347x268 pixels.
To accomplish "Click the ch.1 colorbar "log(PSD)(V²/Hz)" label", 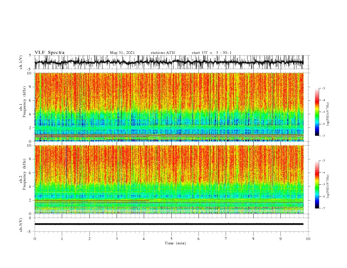I will point(328,114).
